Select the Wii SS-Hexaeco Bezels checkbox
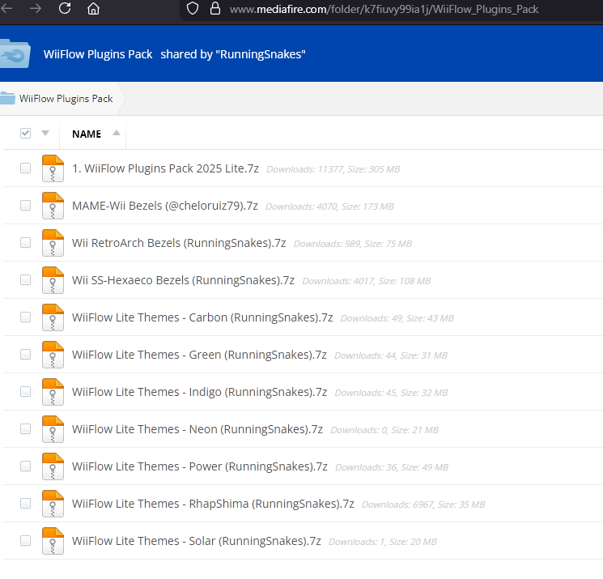The width and height of the screenshot is (603, 579). [x=25, y=279]
